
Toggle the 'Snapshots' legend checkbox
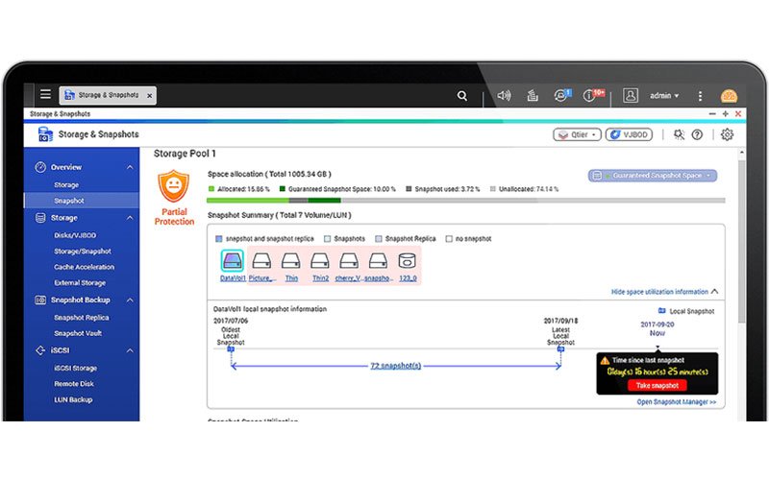(x=327, y=238)
